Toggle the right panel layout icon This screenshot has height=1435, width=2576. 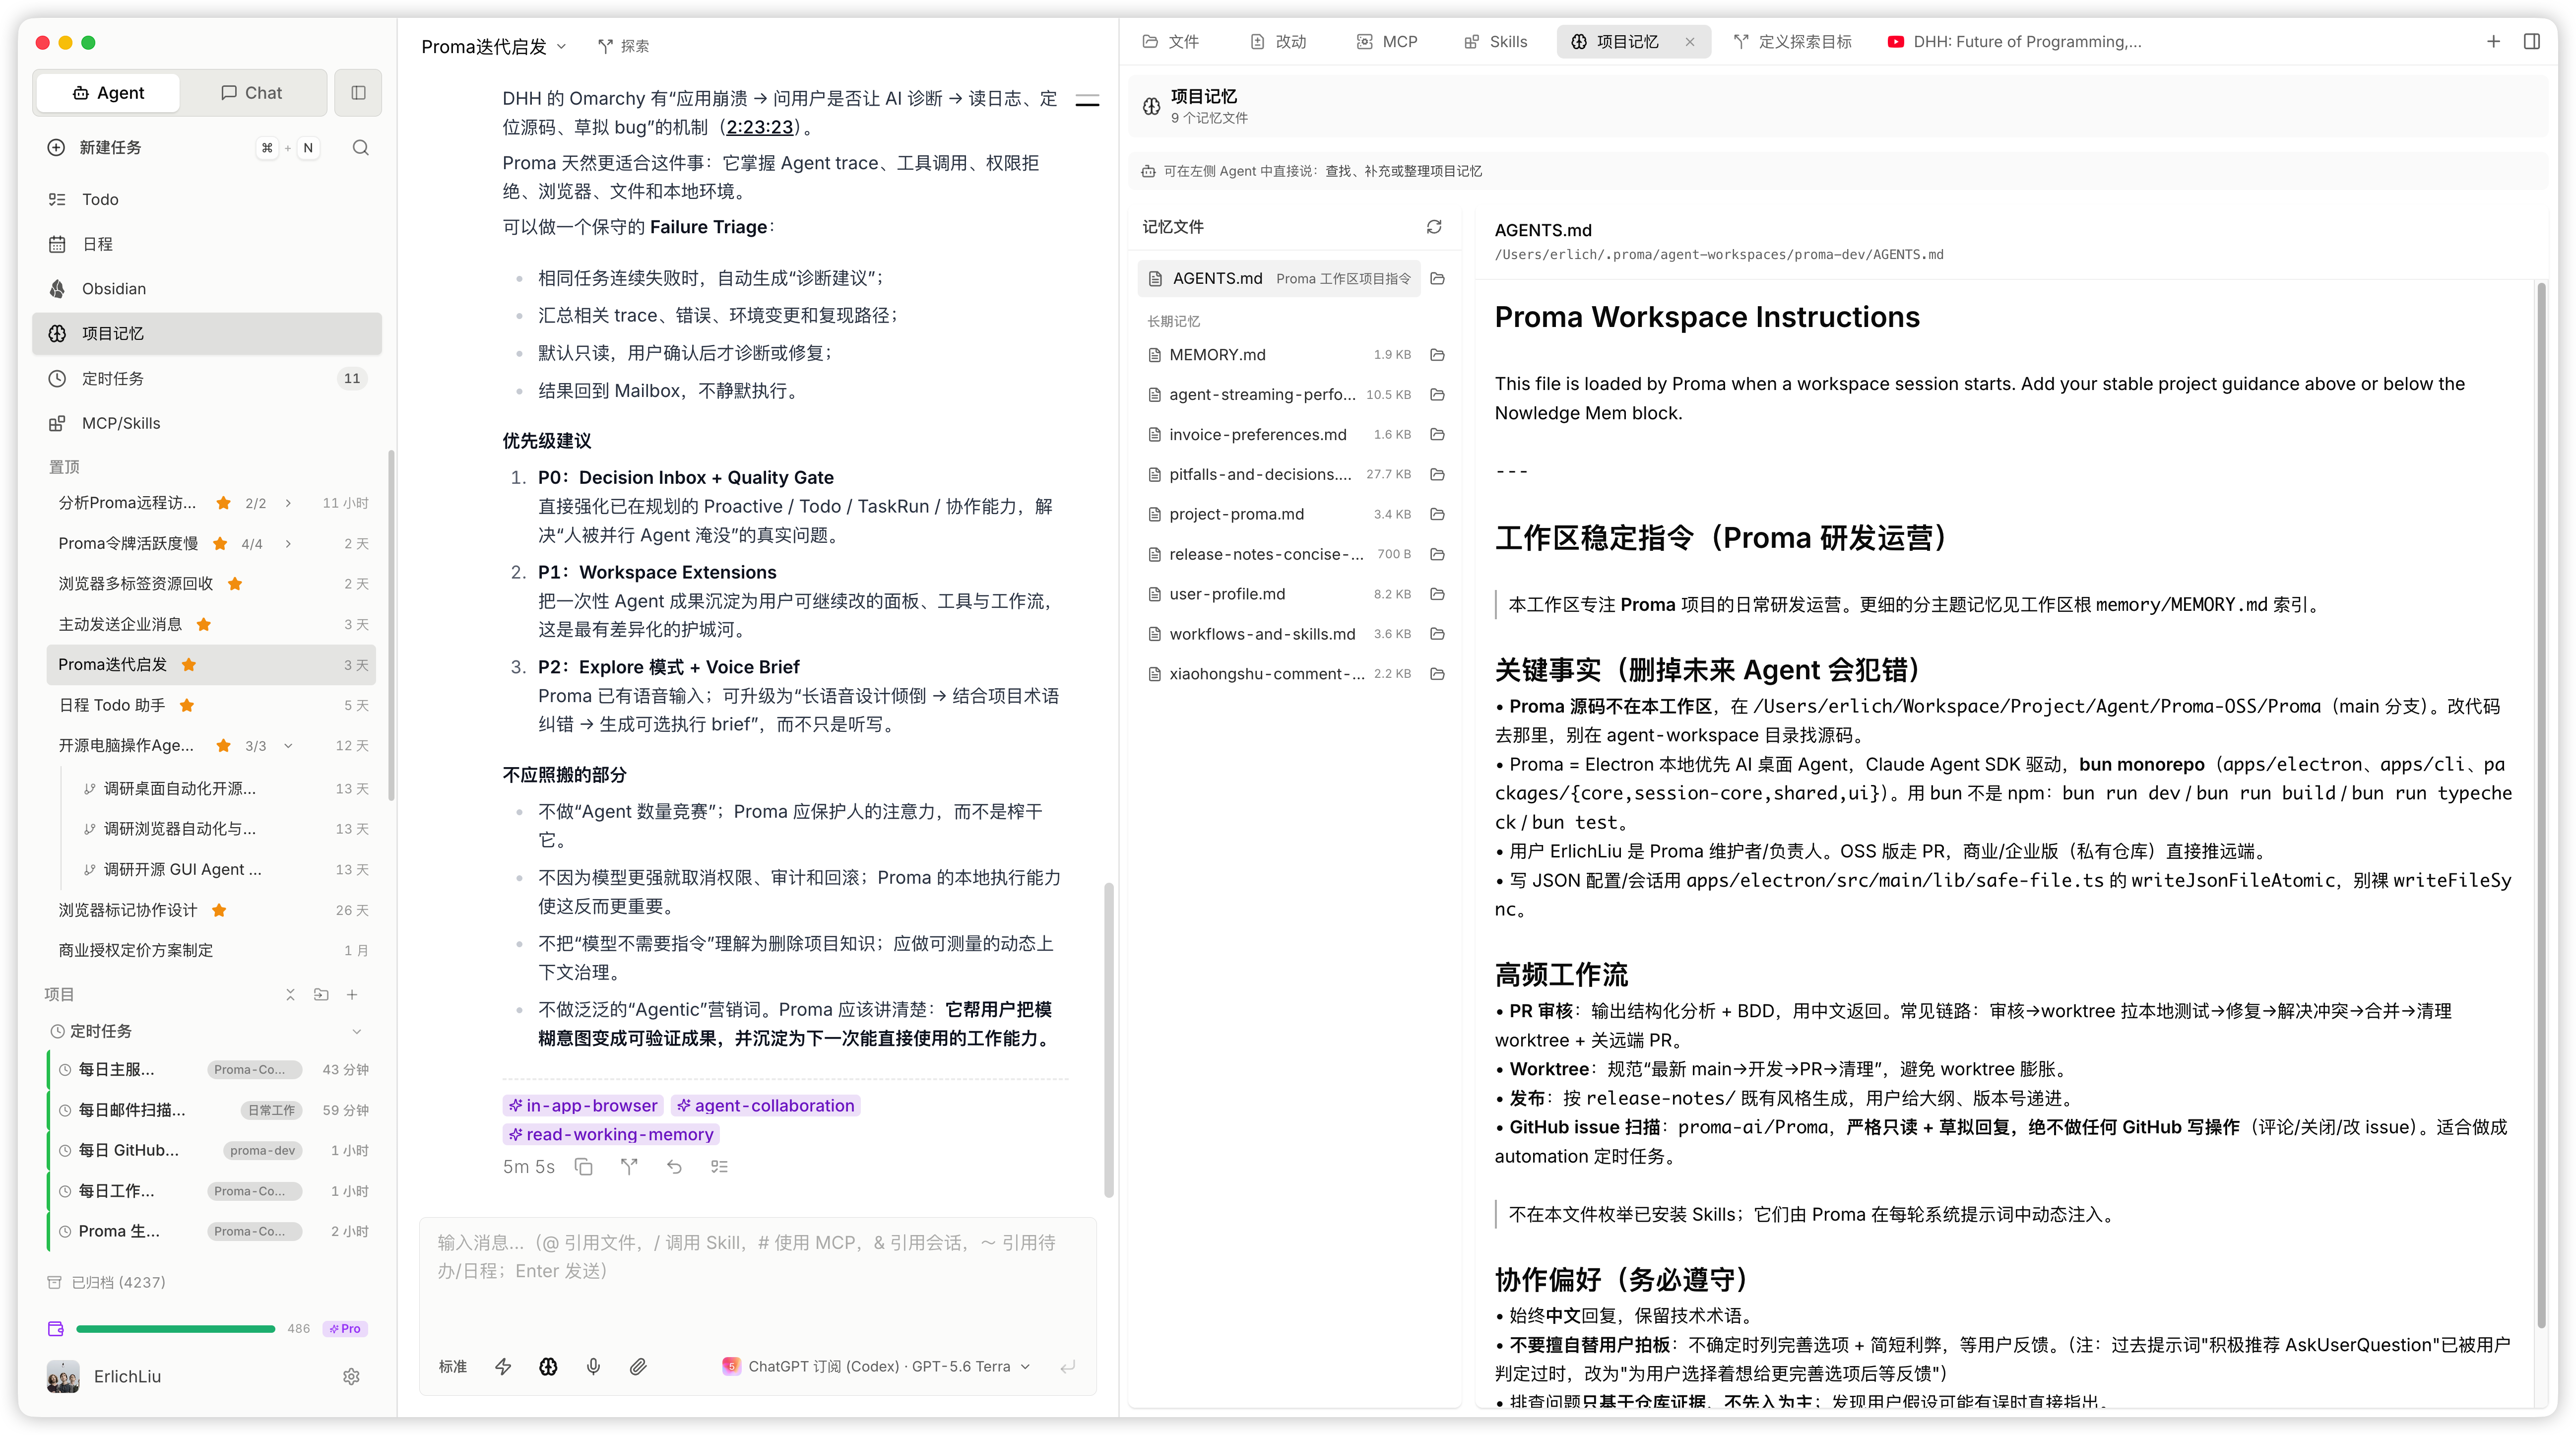pyautogui.click(x=2532, y=42)
